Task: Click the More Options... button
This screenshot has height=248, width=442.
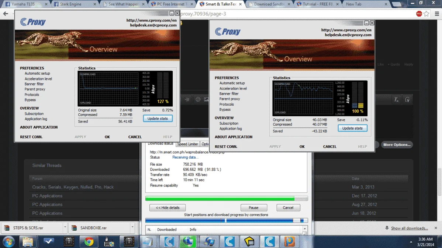Action: (x=397, y=145)
